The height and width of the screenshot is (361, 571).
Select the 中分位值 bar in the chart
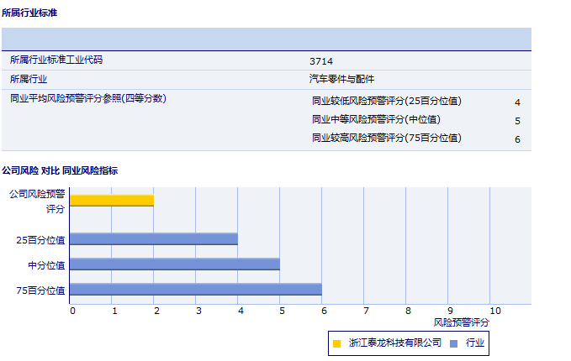175,264
